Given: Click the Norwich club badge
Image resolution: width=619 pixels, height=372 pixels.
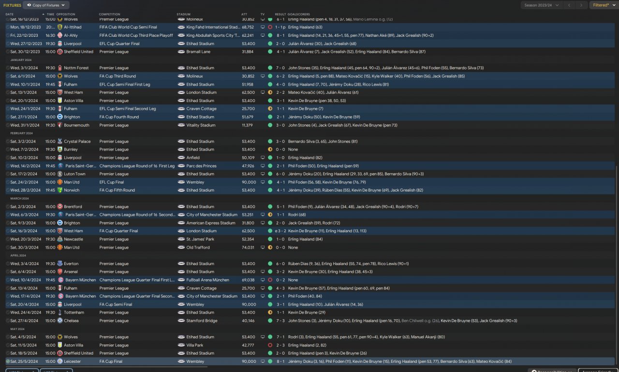Looking at the screenshot, I should 60,190.
